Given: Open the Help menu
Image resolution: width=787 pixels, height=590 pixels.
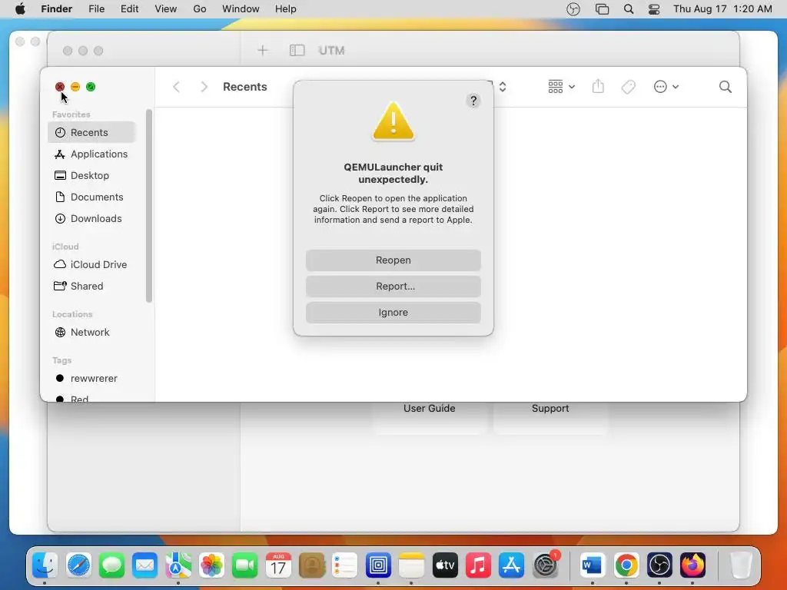Looking at the screenshot, I should [286, 9].
